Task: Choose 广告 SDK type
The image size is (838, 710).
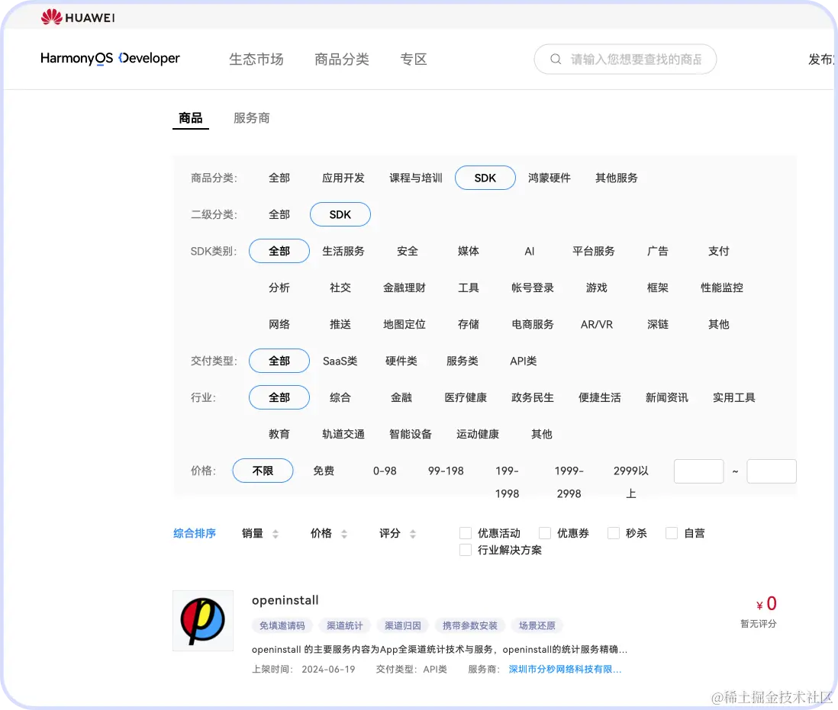Action: point(658,251)
